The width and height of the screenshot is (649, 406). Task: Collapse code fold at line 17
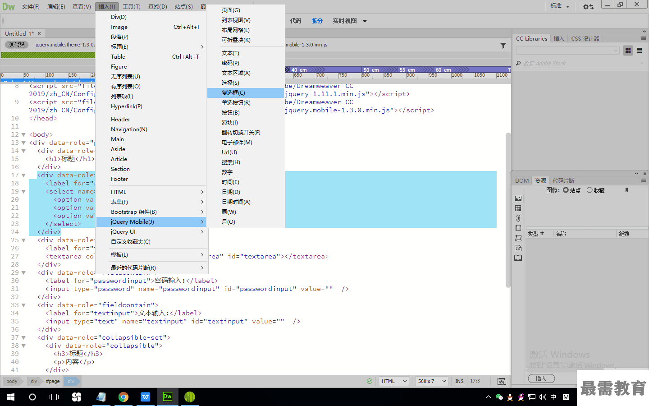(23, 175)
